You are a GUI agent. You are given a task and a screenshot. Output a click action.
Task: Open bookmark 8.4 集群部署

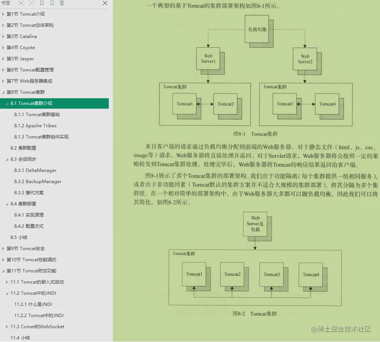pos(23,204)
